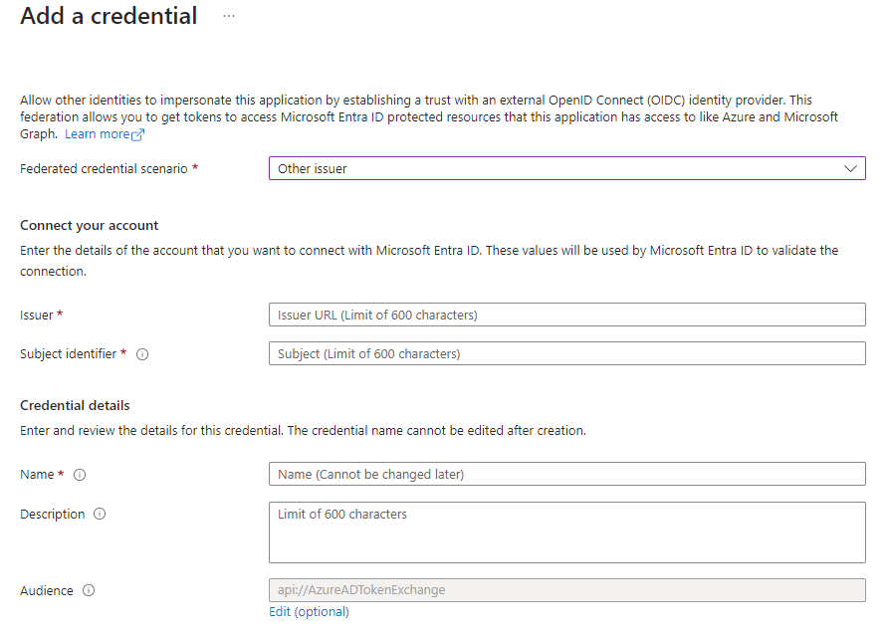The width and height of the screenshot is (890, 636).
Task: Click into the Issuer URL input field
Action: point(566,315)
